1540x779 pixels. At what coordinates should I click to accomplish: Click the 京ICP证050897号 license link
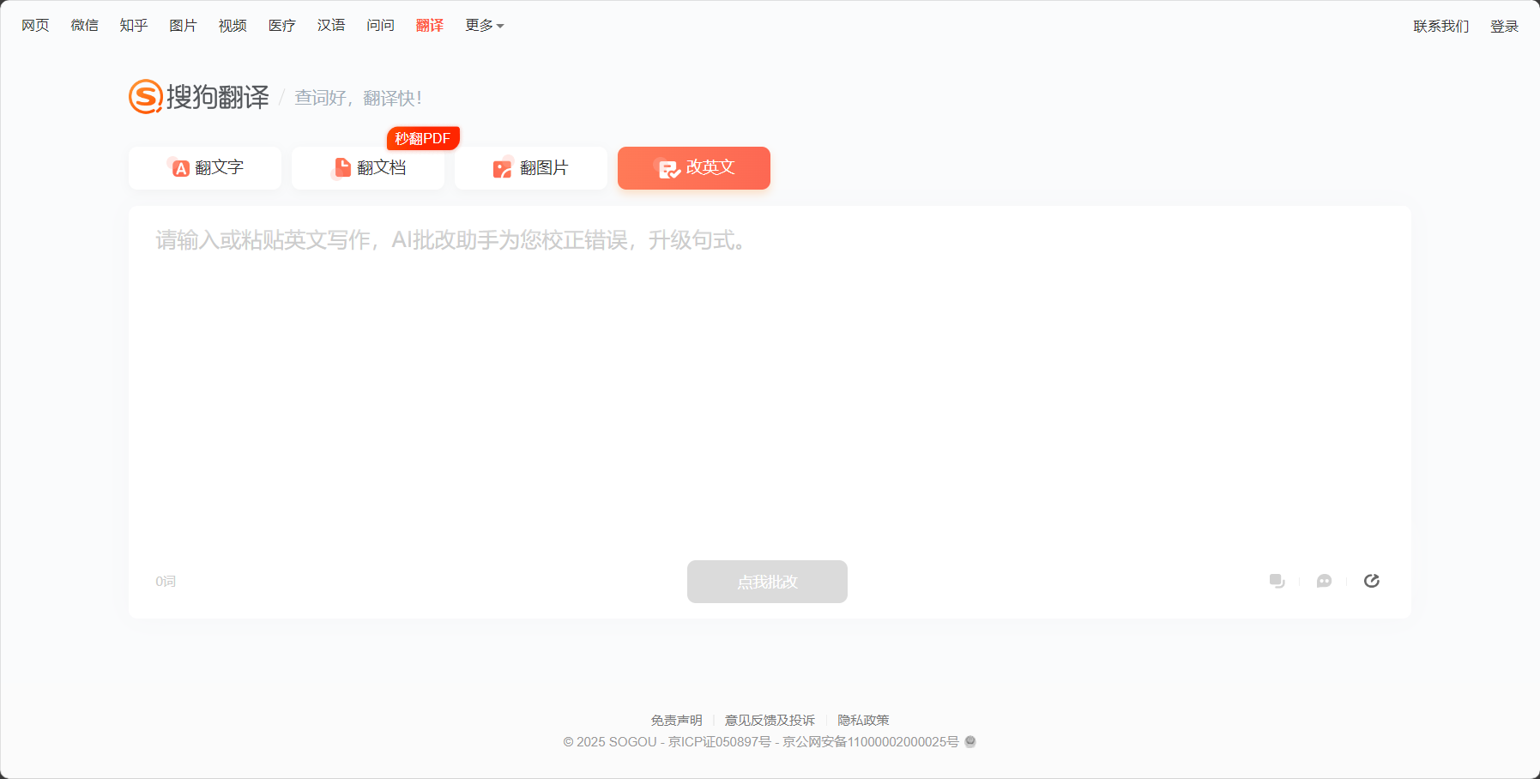(720, 741)
